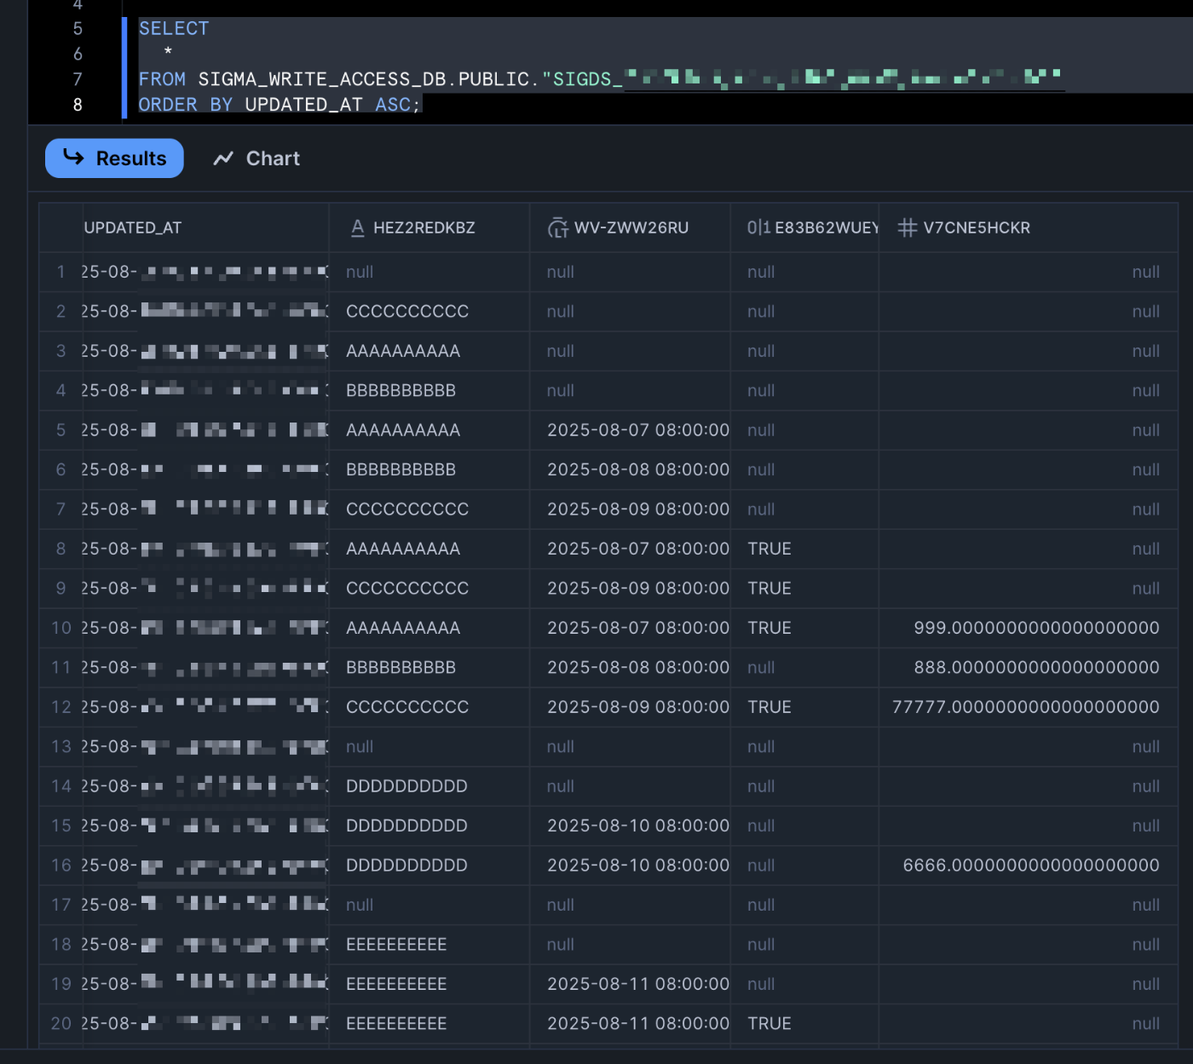Click EEEEEEEEEE in row 18

pos(396,945)
